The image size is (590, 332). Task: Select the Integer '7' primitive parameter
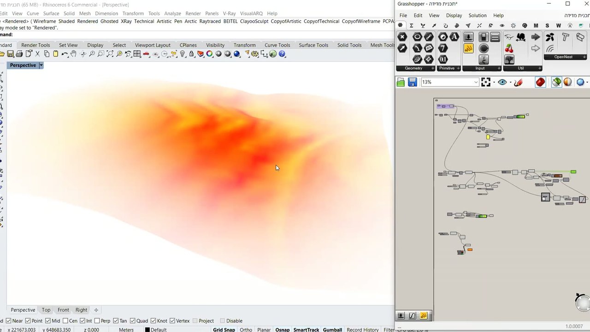pyautogui.click(x=443, y=48)
